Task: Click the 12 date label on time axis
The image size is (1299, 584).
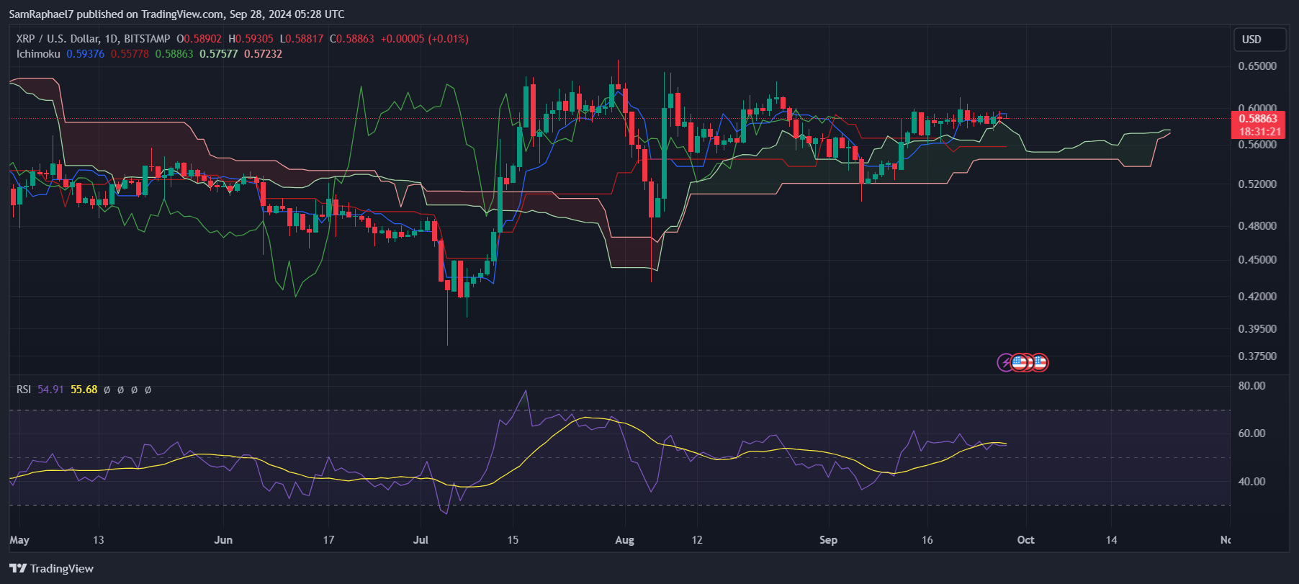Action: point(696,540)
